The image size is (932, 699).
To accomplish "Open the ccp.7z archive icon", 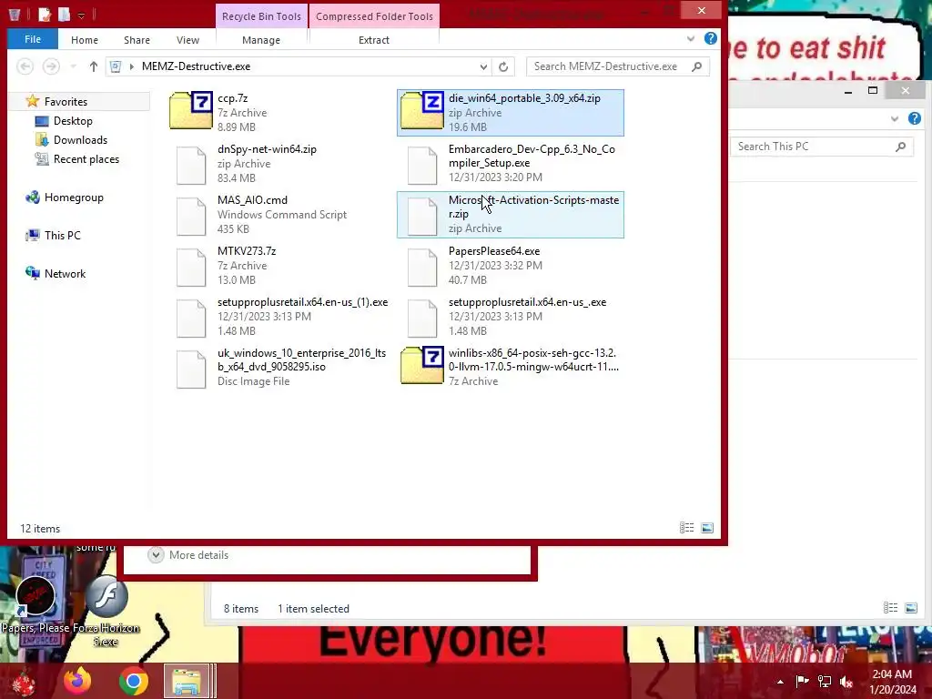I will pyautogui.click(x=191, y=110).
